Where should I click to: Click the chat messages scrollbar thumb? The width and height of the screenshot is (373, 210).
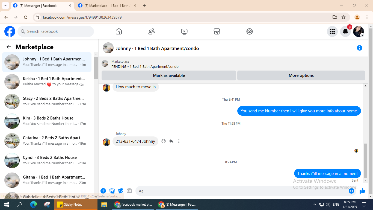(x=365, y=161)
